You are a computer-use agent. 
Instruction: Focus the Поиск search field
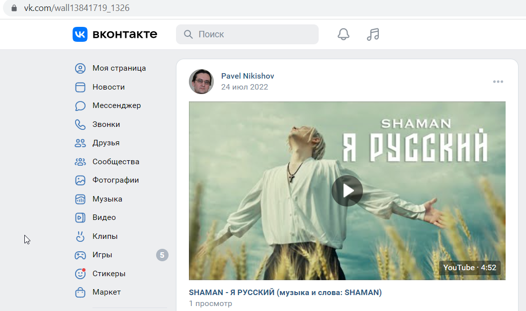coord(247,34)
